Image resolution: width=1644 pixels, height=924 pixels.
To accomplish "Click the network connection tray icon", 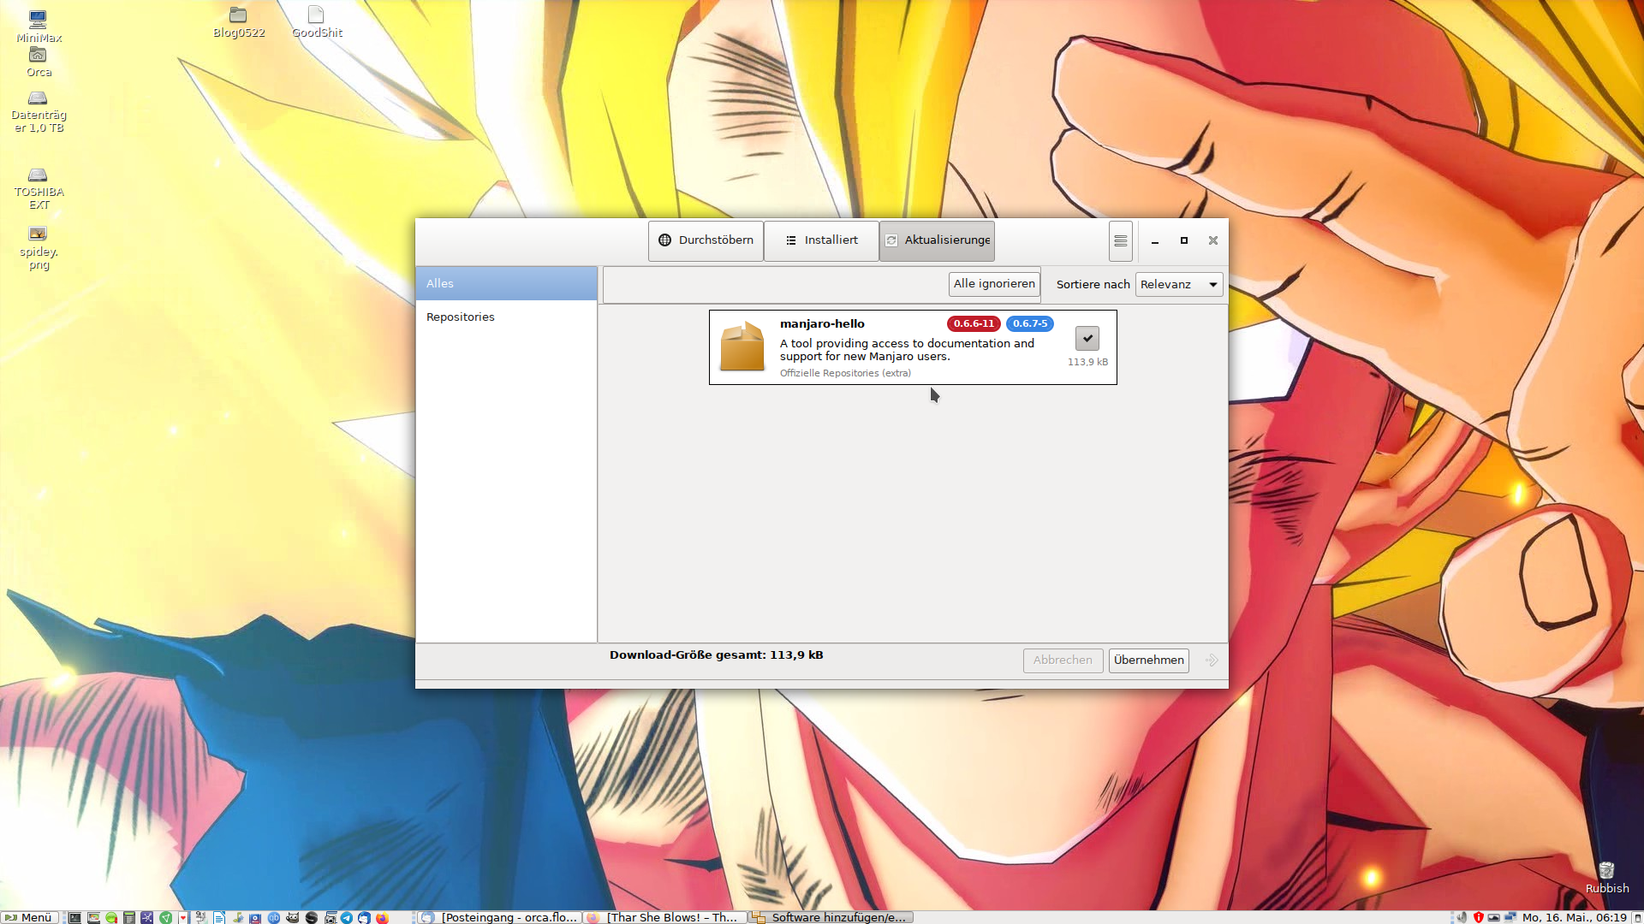I will 1510,917.
